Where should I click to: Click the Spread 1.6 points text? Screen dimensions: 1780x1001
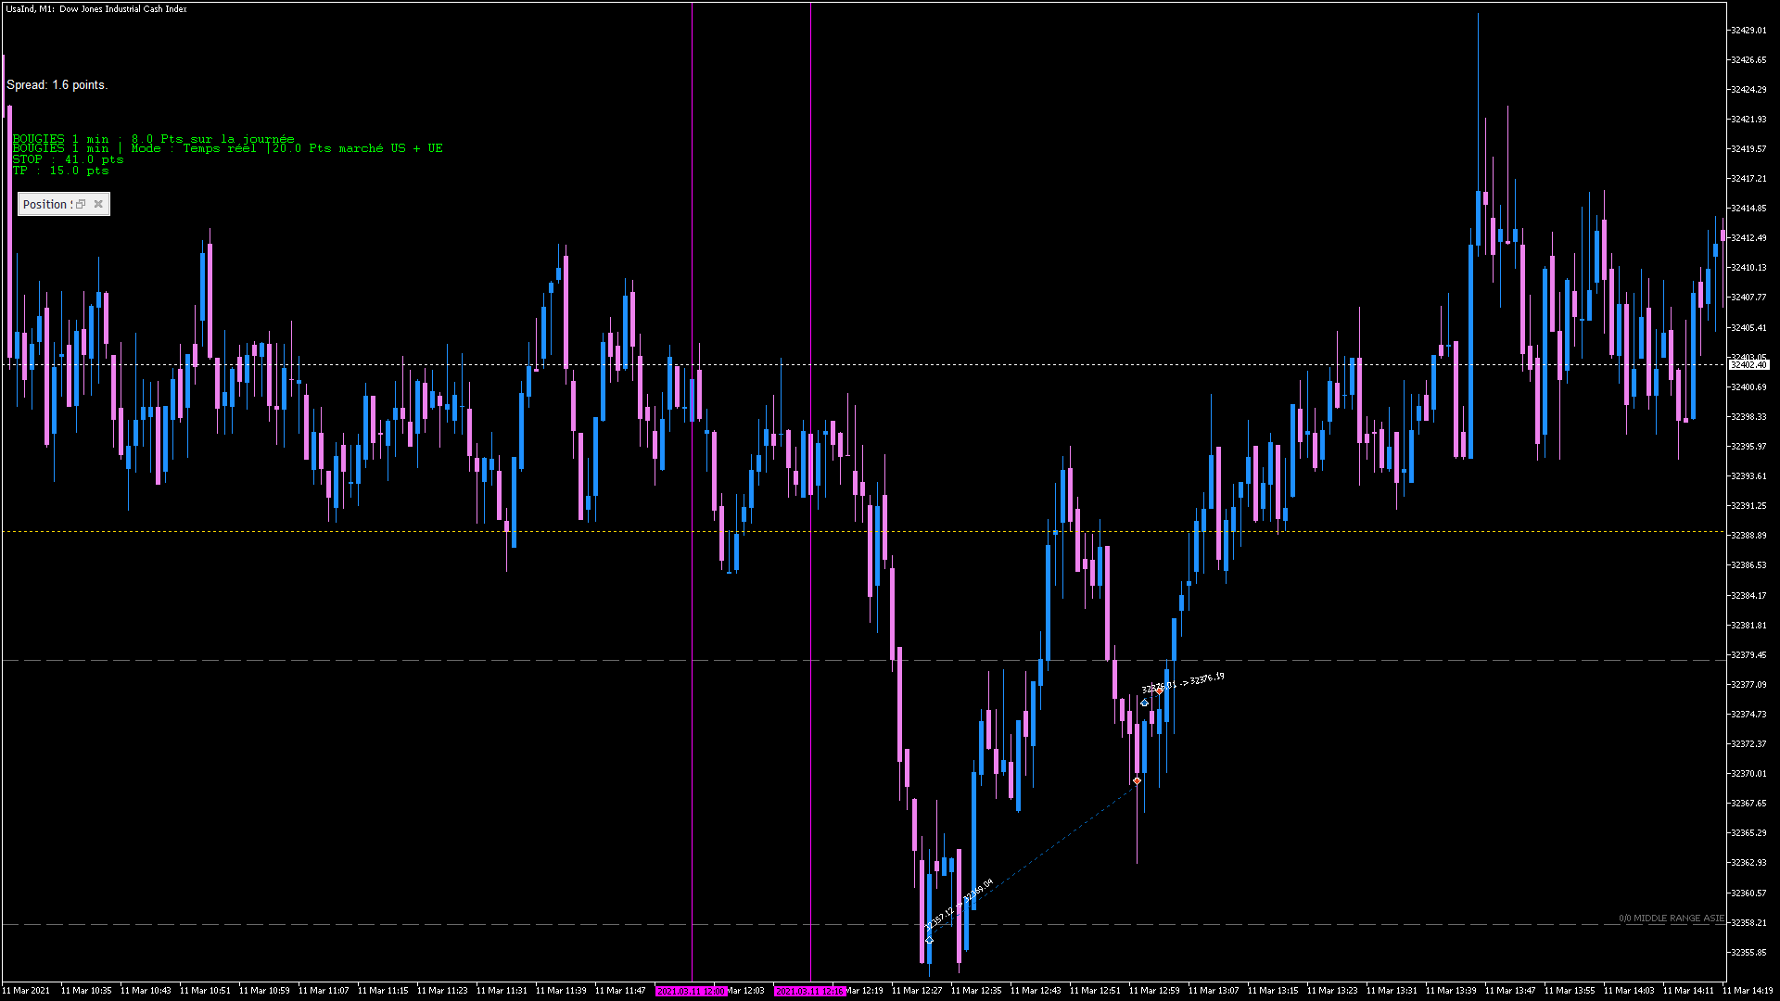pyautogui.click(x=57, y=85)
